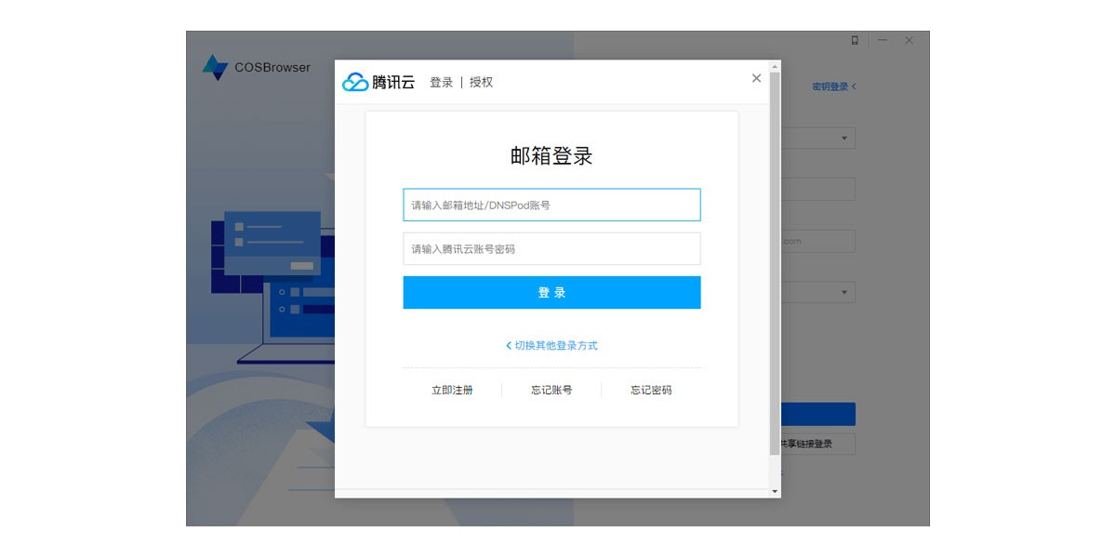Click the 邮箱登录 heading
The width and height of the screenshot is (1116, 558).
tap(551, 155)
